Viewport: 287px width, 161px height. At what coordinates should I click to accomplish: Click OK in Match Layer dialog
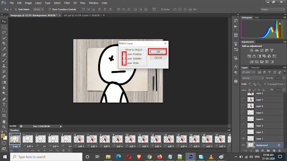(x=158, y=52)
